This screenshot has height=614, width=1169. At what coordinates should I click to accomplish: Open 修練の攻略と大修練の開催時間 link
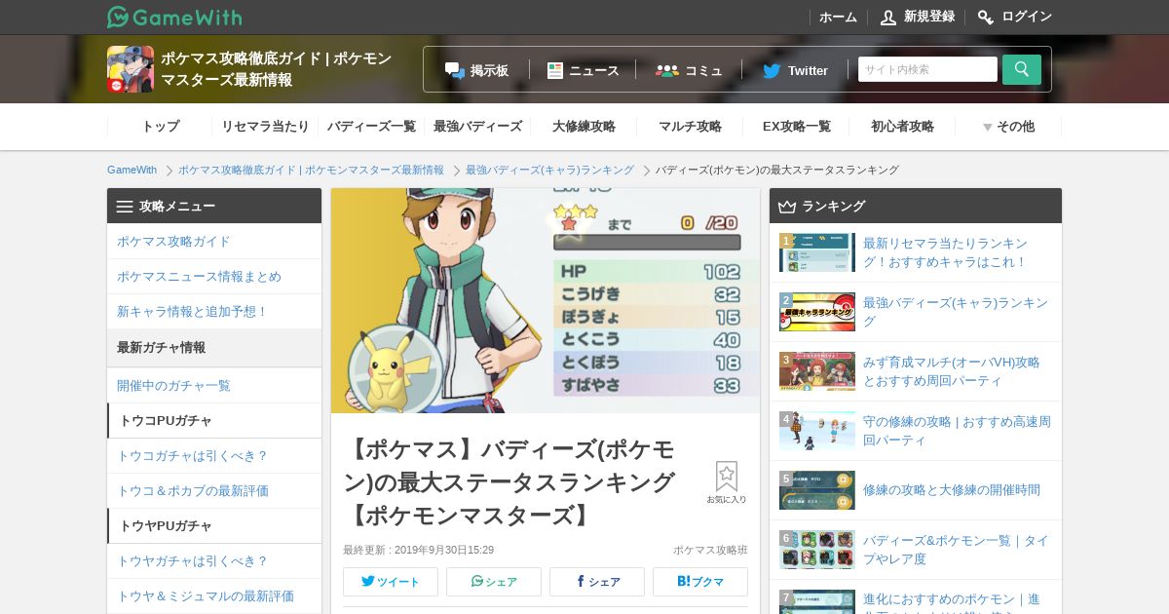[x=952, y=490]
